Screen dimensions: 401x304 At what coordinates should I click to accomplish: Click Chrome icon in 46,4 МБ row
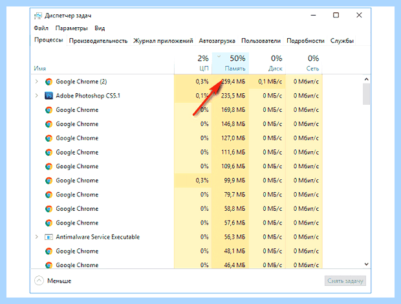[49, 265]
